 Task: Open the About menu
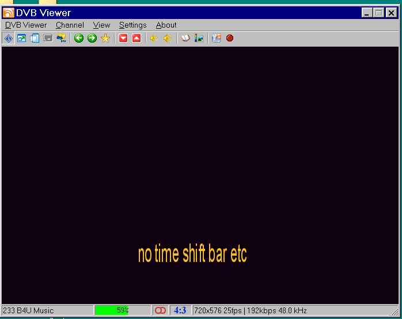[166, 25]
